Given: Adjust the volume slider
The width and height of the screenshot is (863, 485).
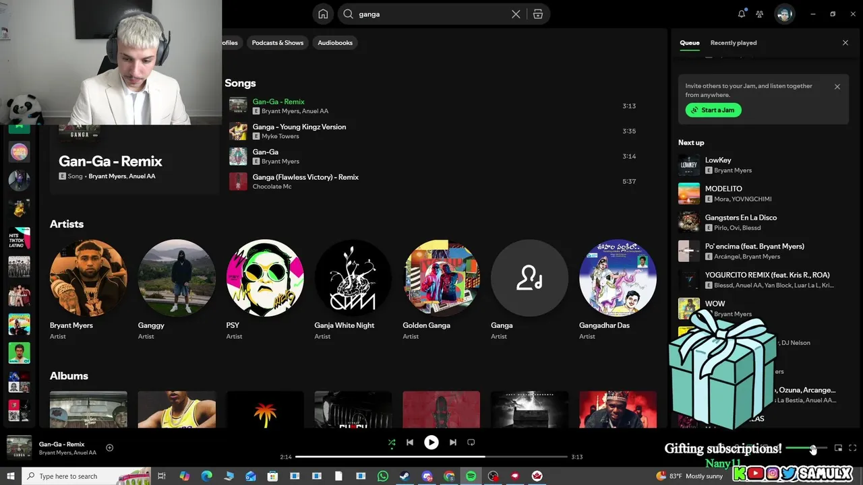Looking at the screenshot, I should [x=806, y=448].
